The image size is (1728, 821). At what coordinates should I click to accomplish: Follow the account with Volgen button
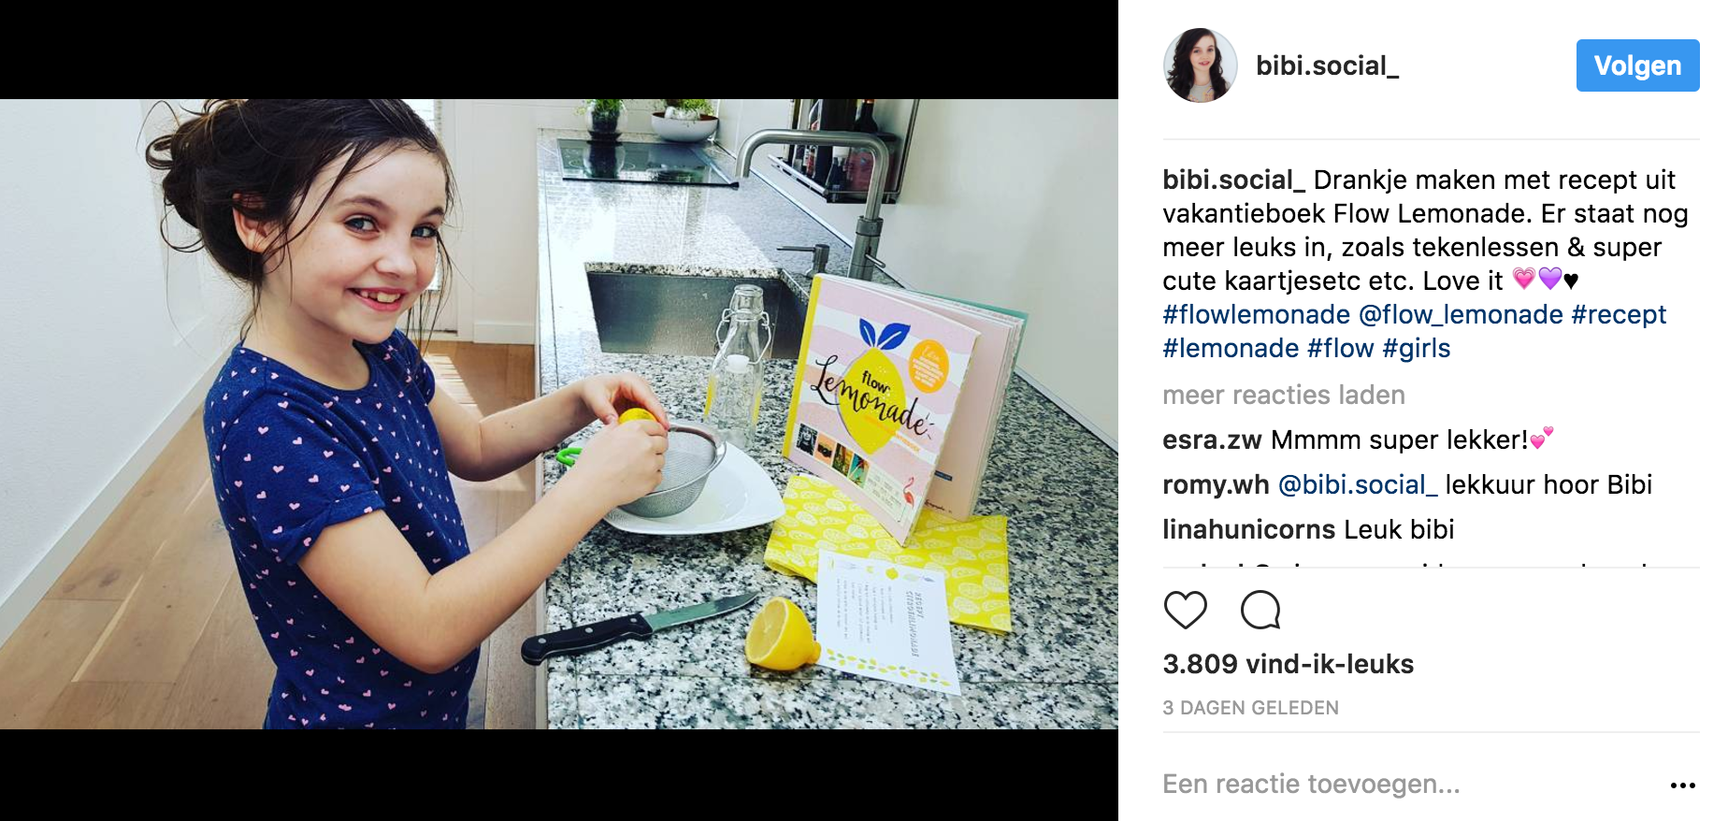1637,65
